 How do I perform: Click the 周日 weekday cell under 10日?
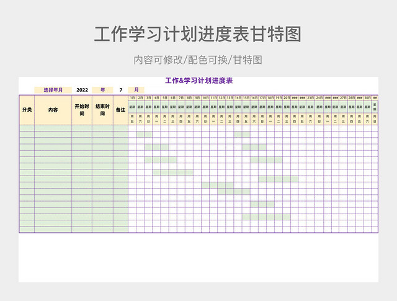(x=205, y=119)
